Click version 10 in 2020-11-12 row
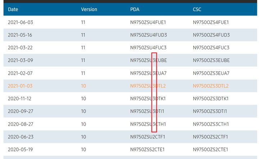Viewport: 259px width, 159px height. (x=83, y=99)
